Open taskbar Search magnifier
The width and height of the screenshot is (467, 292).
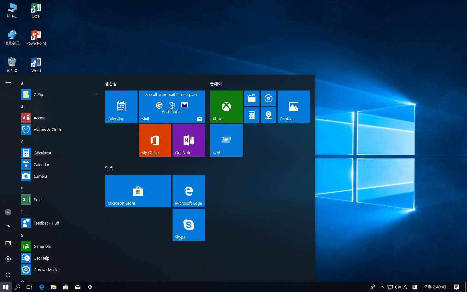pyautogui.click(x=18, y=287)
